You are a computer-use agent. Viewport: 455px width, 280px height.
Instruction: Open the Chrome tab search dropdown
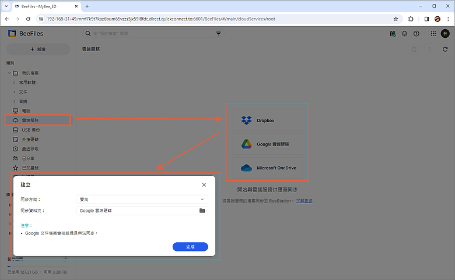click(6, 6)
